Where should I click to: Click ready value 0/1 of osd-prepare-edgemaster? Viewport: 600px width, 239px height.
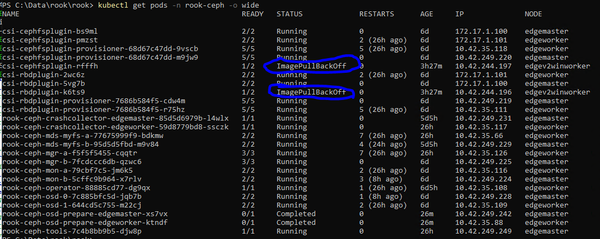pyautogui.click(x=248, y=214)
